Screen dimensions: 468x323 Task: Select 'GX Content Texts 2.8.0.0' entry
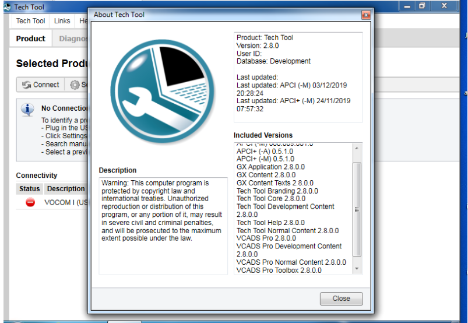tap(275, 183)
